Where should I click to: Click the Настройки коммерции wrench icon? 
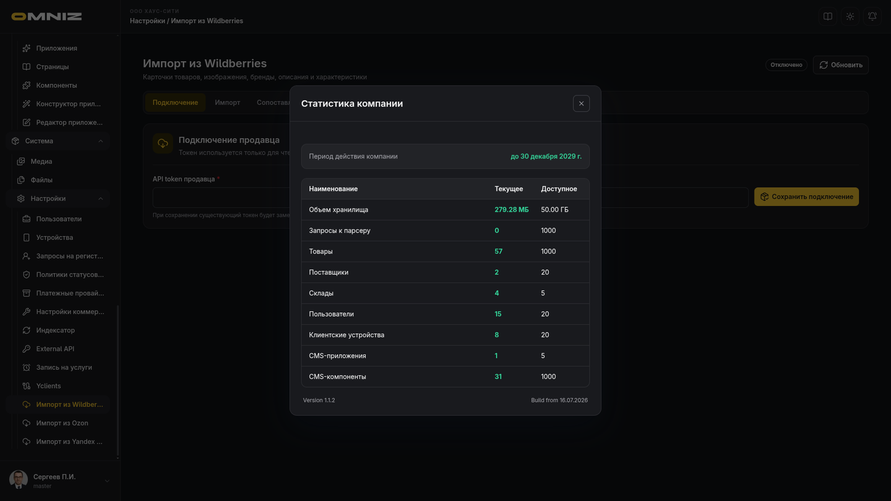tap(27, 312)
